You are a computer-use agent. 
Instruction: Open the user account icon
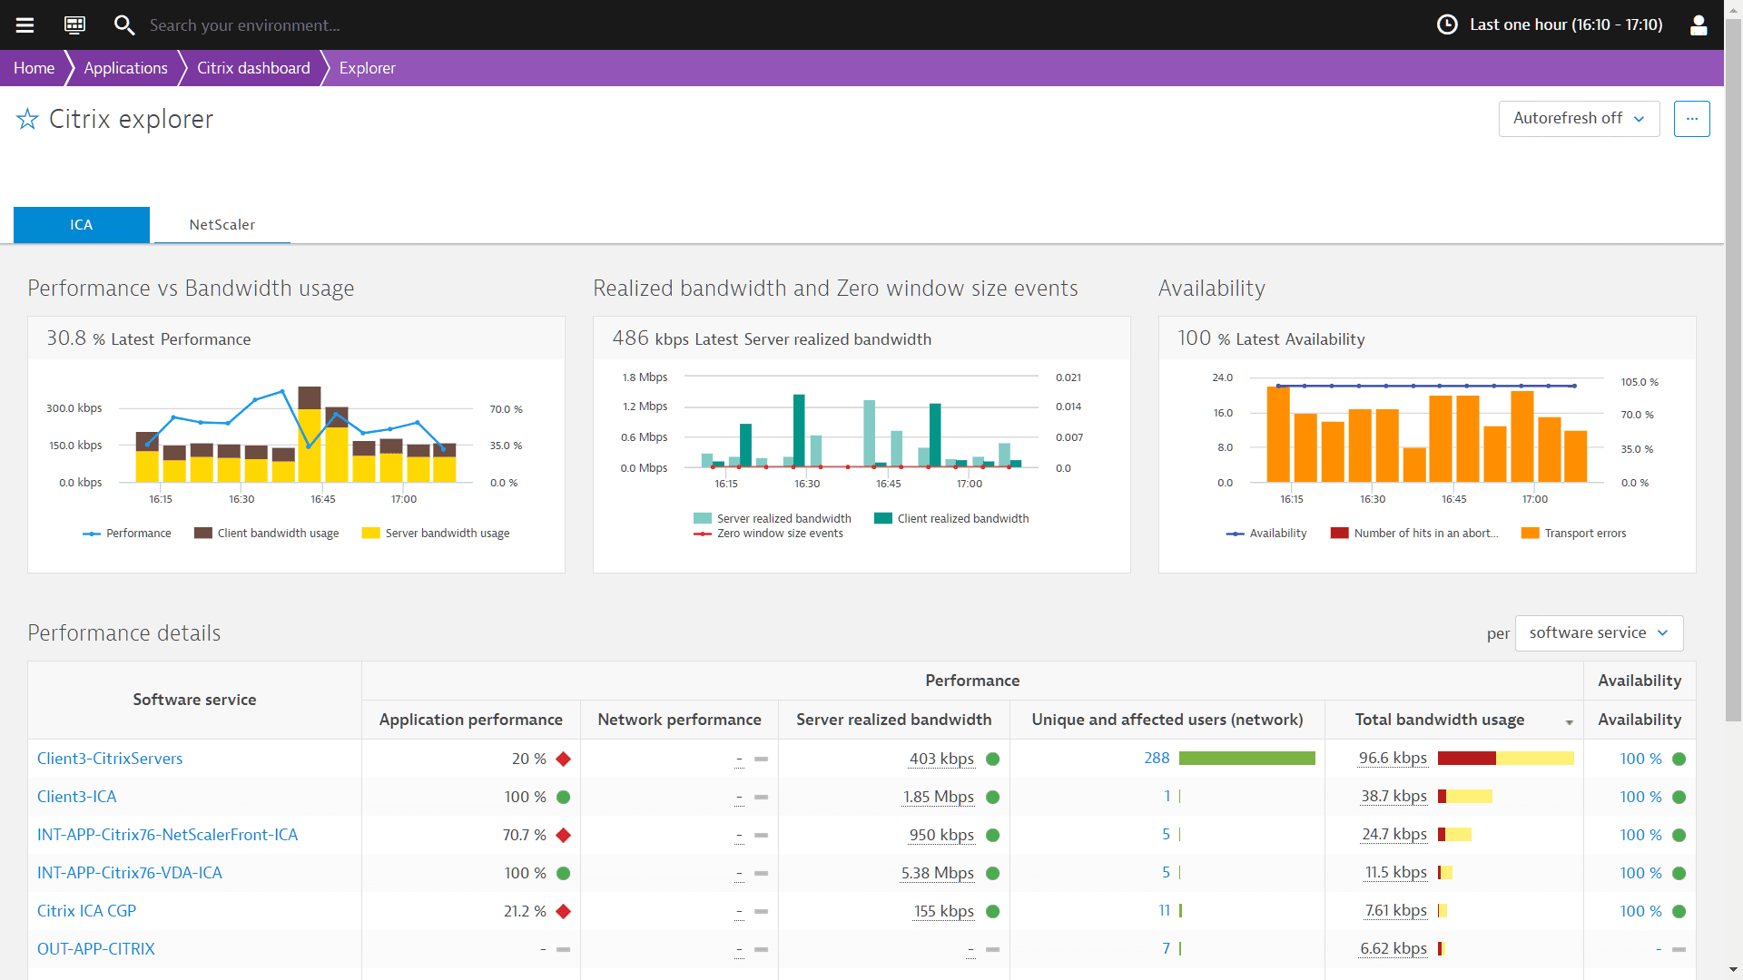point(1699,24)
